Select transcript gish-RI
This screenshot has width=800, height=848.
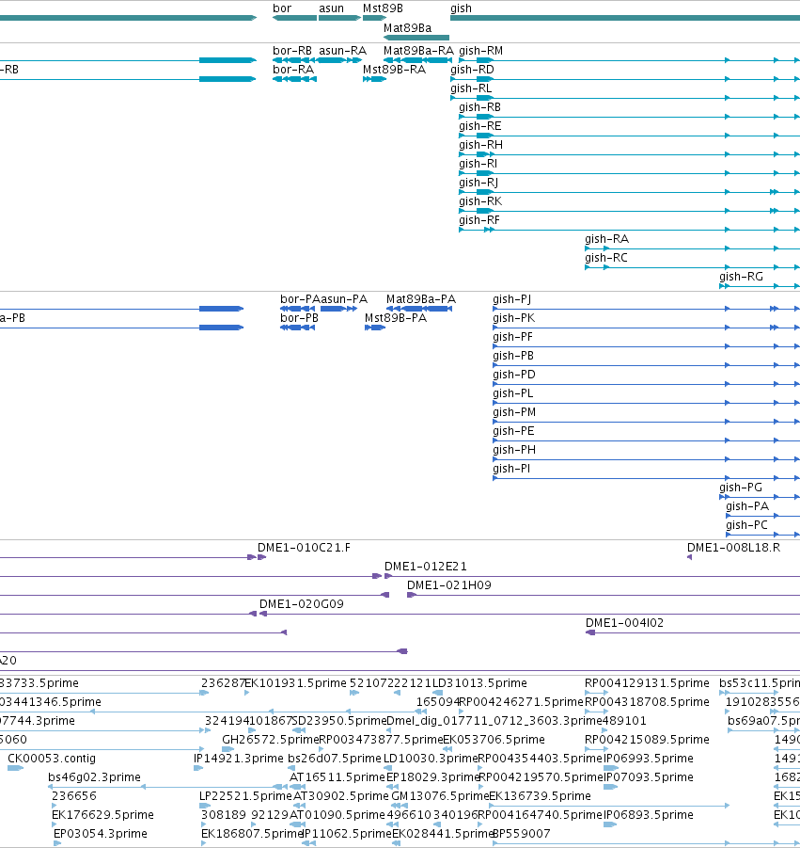click(x=478, y=164)
